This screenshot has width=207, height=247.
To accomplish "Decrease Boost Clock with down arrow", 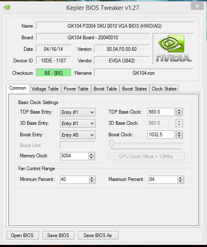I will [x=179, y=136].
